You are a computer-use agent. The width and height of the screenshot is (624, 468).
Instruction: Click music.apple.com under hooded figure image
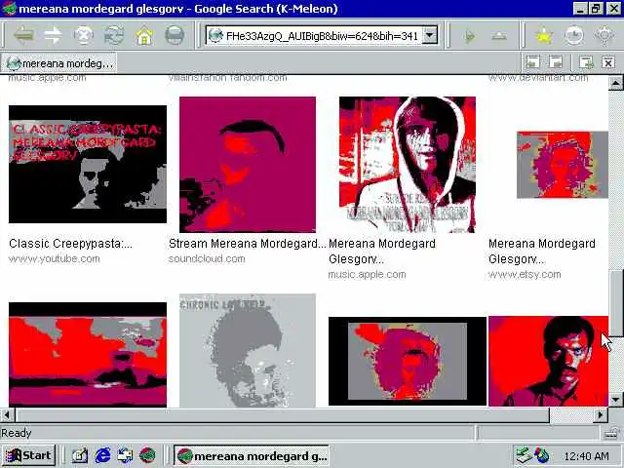pos(367,275)
